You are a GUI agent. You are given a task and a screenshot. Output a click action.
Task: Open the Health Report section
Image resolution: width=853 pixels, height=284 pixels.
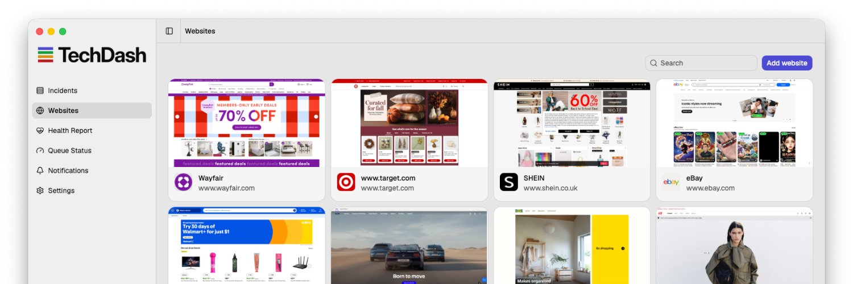click(x=92, y=131)
